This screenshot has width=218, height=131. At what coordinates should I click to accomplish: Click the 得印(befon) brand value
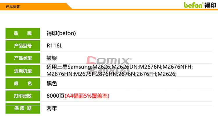tap(61, 33)
